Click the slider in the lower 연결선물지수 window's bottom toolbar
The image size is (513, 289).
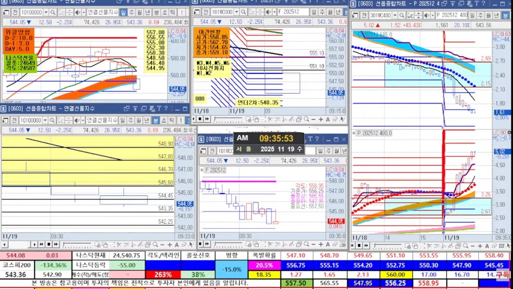pos(77,245)
